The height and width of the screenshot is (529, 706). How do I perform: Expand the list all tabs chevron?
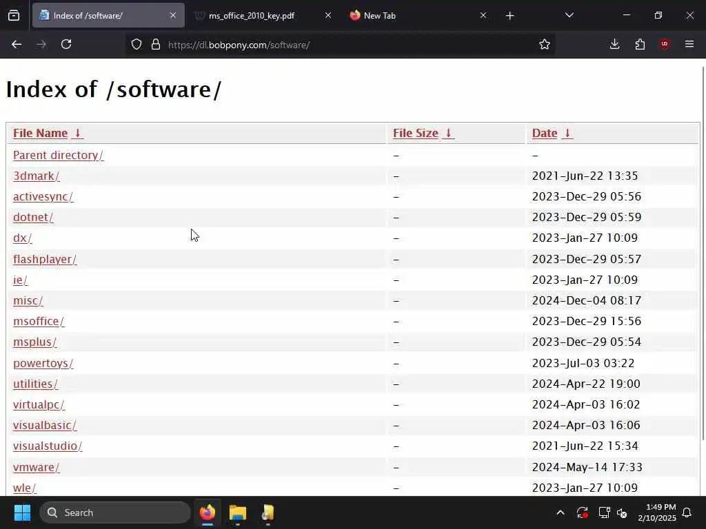coord(569,15)
